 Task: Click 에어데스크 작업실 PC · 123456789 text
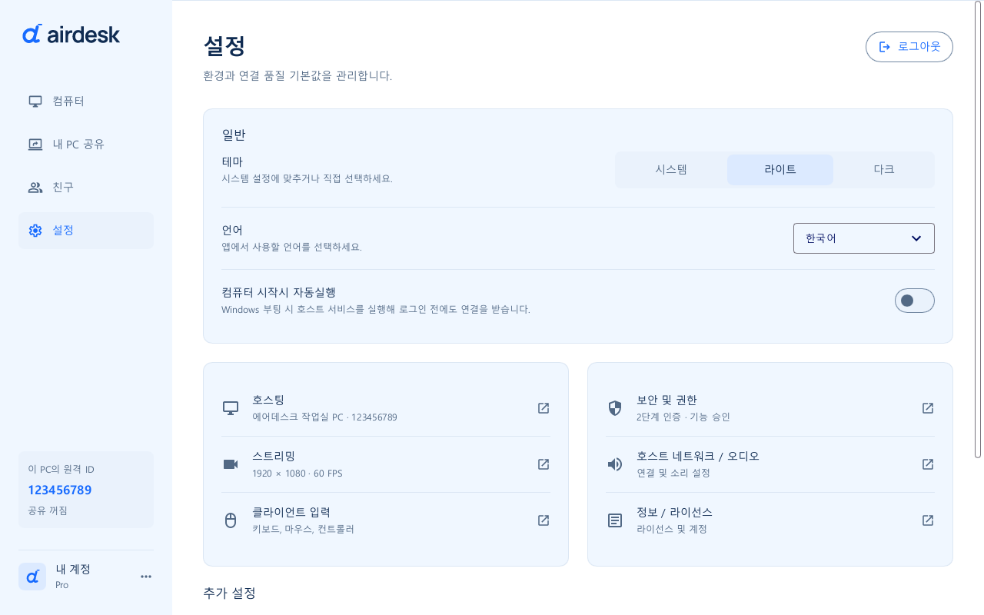coord(324,417)
